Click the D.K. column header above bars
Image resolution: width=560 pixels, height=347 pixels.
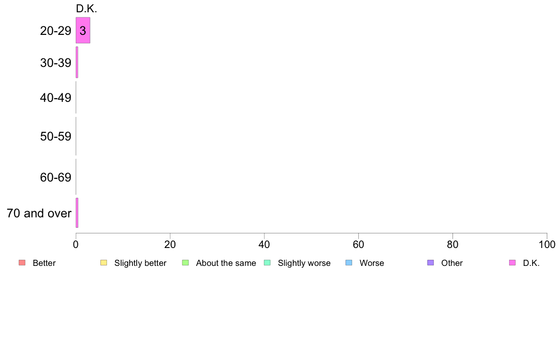86,8
